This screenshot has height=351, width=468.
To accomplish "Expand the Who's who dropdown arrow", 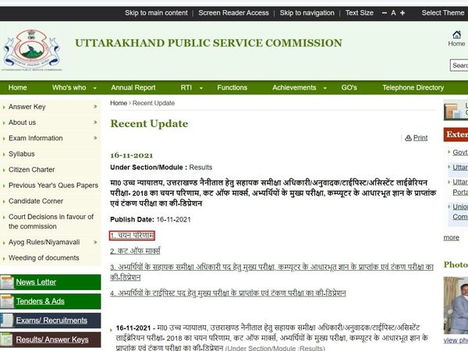I will (95, 88).
